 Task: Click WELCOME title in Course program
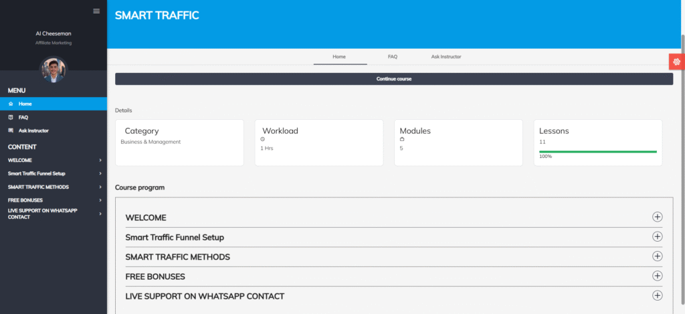point(145,218)
